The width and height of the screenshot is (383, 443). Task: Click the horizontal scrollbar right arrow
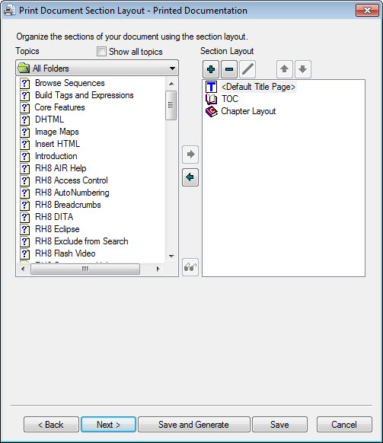pos(158,269)
